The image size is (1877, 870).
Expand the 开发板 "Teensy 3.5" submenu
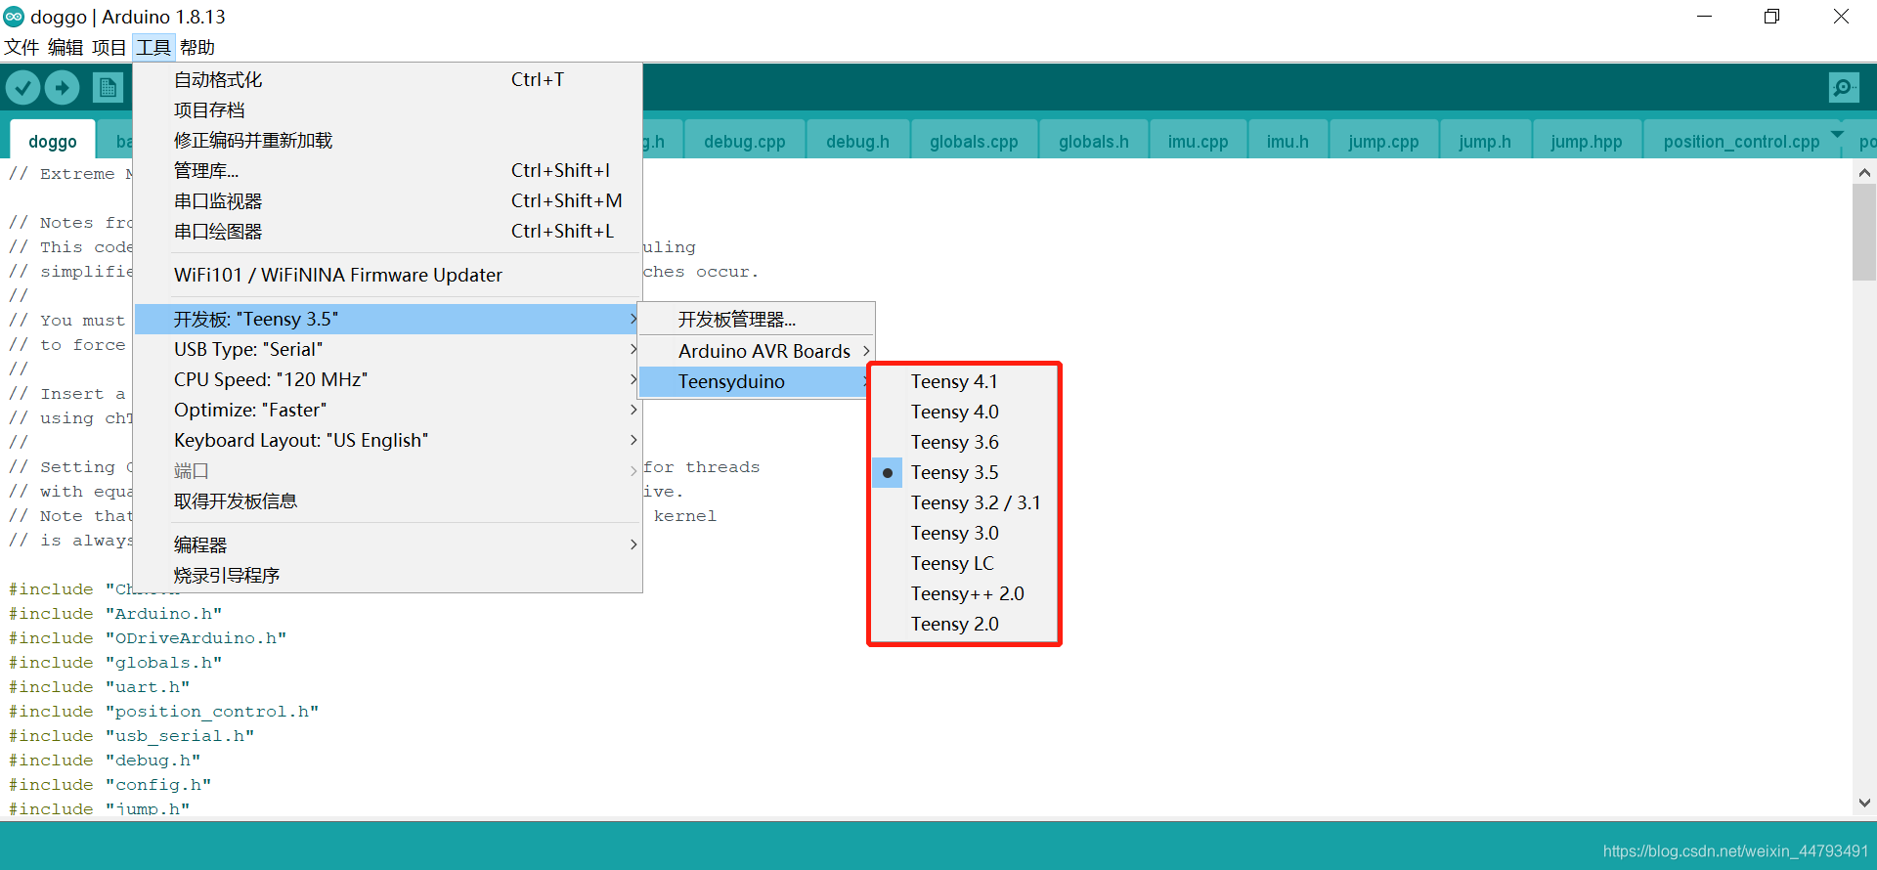point(388,319)
